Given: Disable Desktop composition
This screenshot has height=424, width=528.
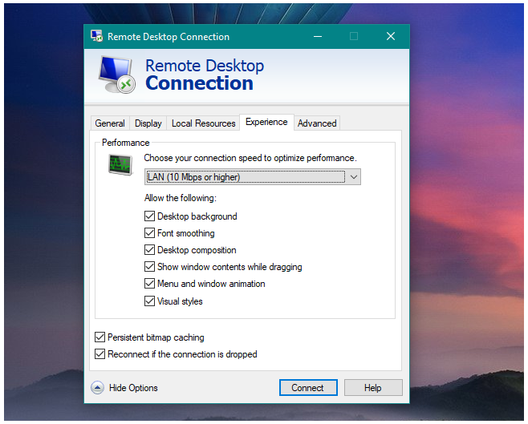Looking at the screenshot, I should coord(149,249).
